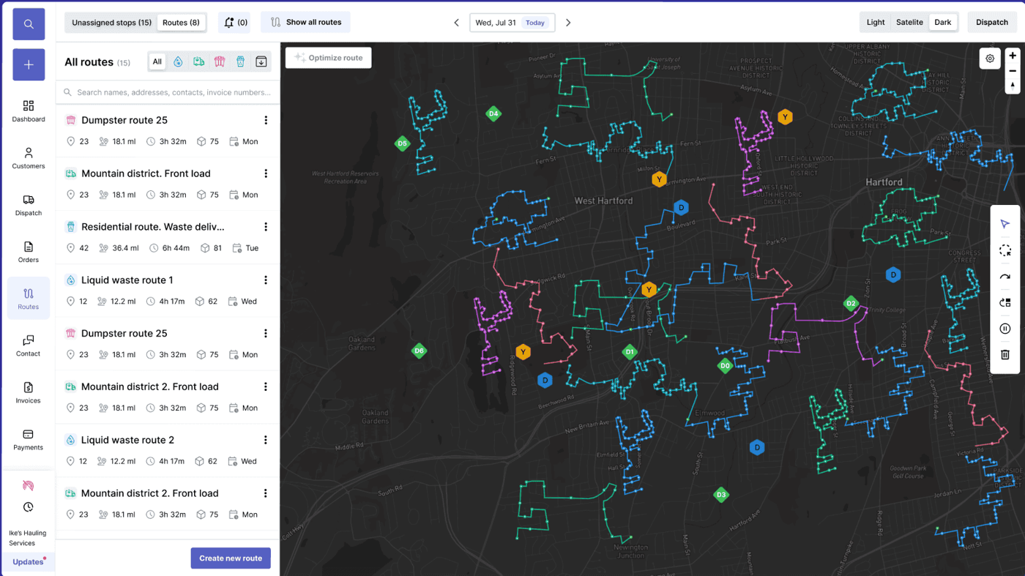Go to next day using right chevron
This screenshot has height=576, width=1025.
pyautogui.click(x=568, y=23)
